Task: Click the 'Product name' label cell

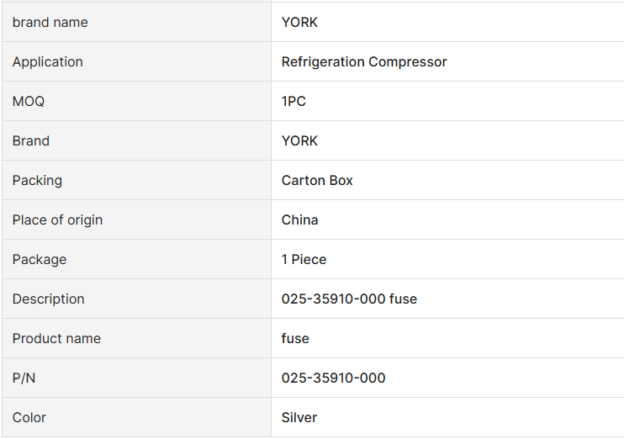Action: [56, 339]
